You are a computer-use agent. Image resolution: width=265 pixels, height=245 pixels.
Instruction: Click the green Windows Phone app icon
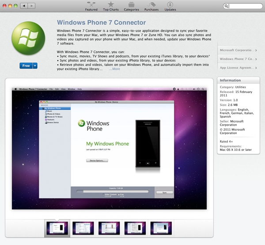[28, 38]
